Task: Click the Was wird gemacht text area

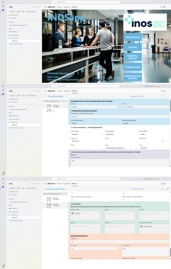Action: click(x=120, y=163)
